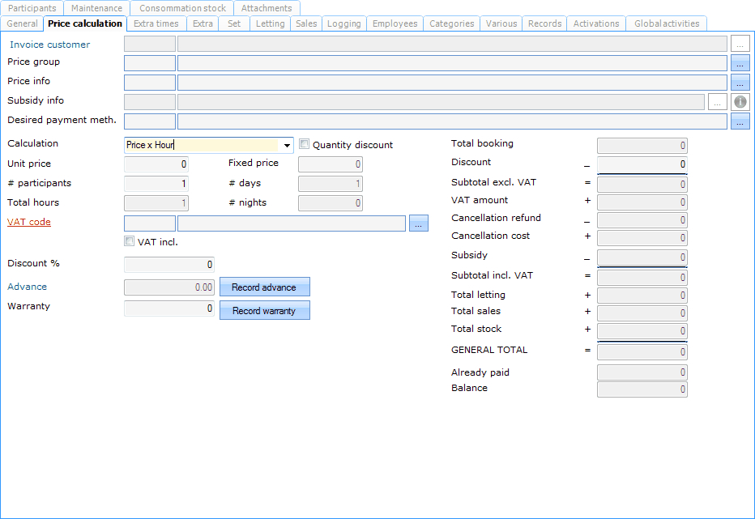Toggle the VAT incl. checkbox
The width and height of the screenshot is (755, 519).
coord(130,241)
